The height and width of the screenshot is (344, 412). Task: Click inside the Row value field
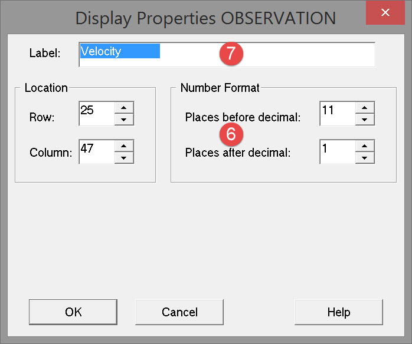pyautogui.click(x=96, y=113)
